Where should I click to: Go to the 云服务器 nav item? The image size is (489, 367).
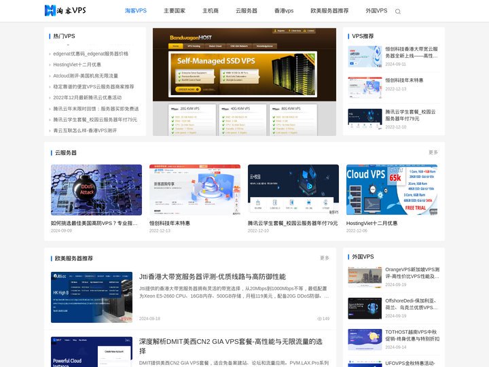(x=247, y=11)
